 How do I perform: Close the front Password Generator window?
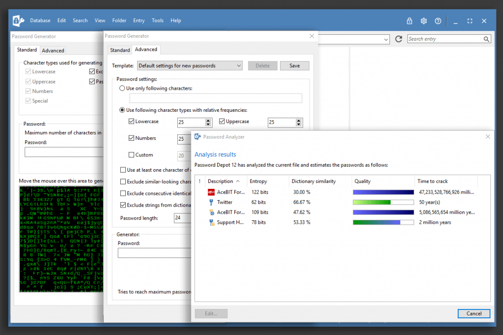coord(312,36)
